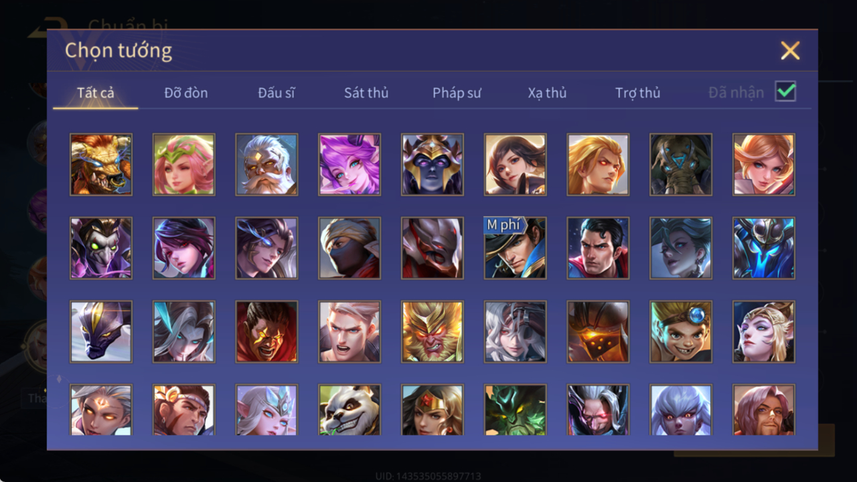857x482 pixels.
Task: Select the golden monkey king hero
Action: pos(432,332)
